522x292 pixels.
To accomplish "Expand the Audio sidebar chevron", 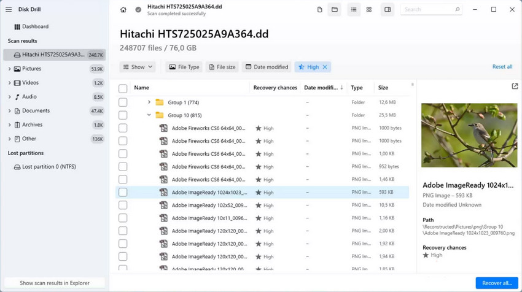I will click(x=9, y=97).
